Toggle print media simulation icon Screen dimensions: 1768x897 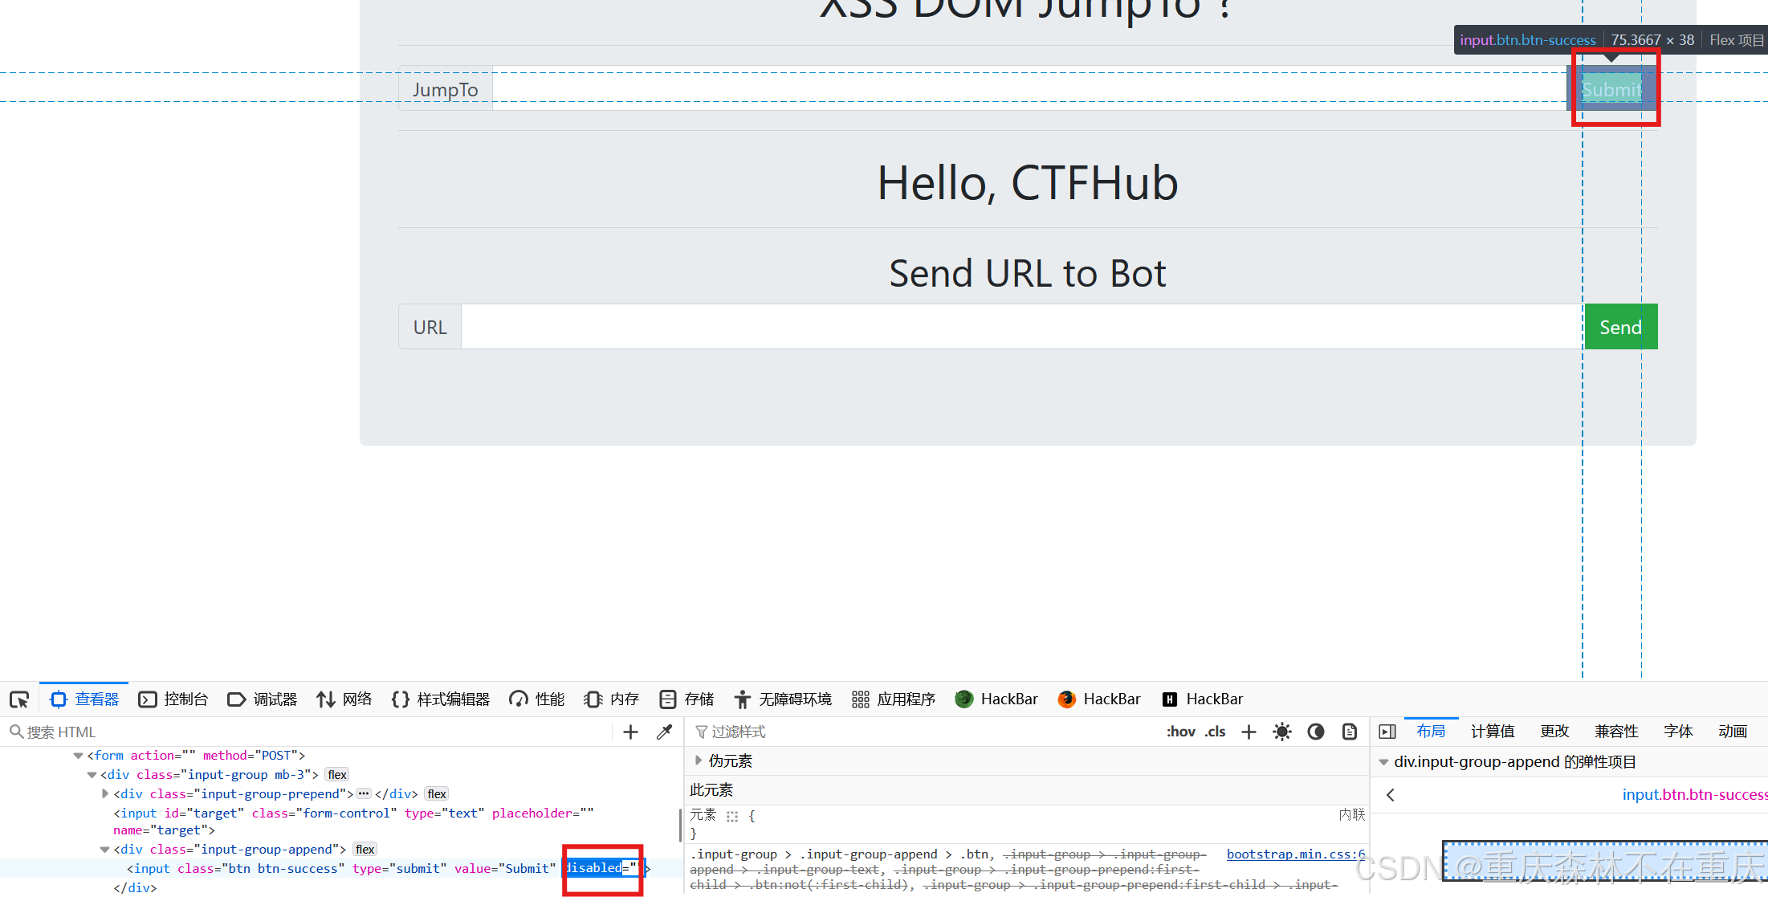pos(1350,732)
